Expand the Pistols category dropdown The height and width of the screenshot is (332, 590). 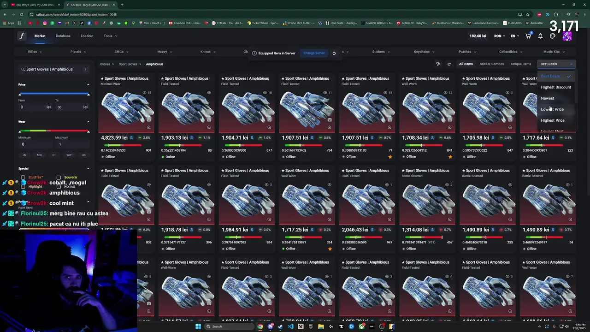pos(78,52)
